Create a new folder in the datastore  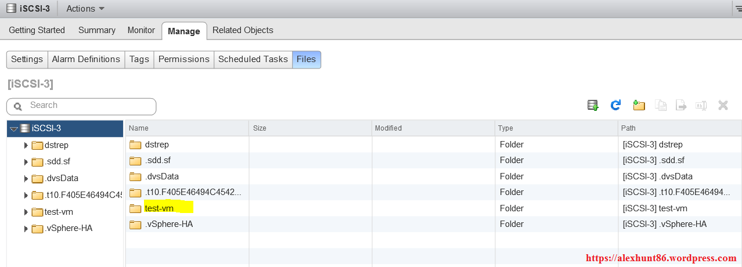639,105
